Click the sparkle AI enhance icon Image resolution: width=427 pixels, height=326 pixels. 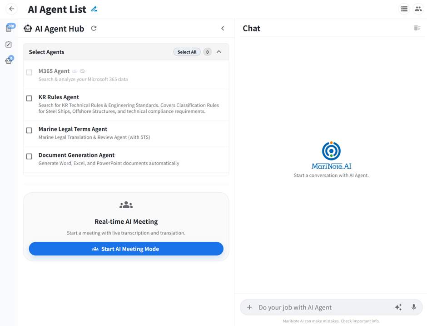click(x=398, y=307)
